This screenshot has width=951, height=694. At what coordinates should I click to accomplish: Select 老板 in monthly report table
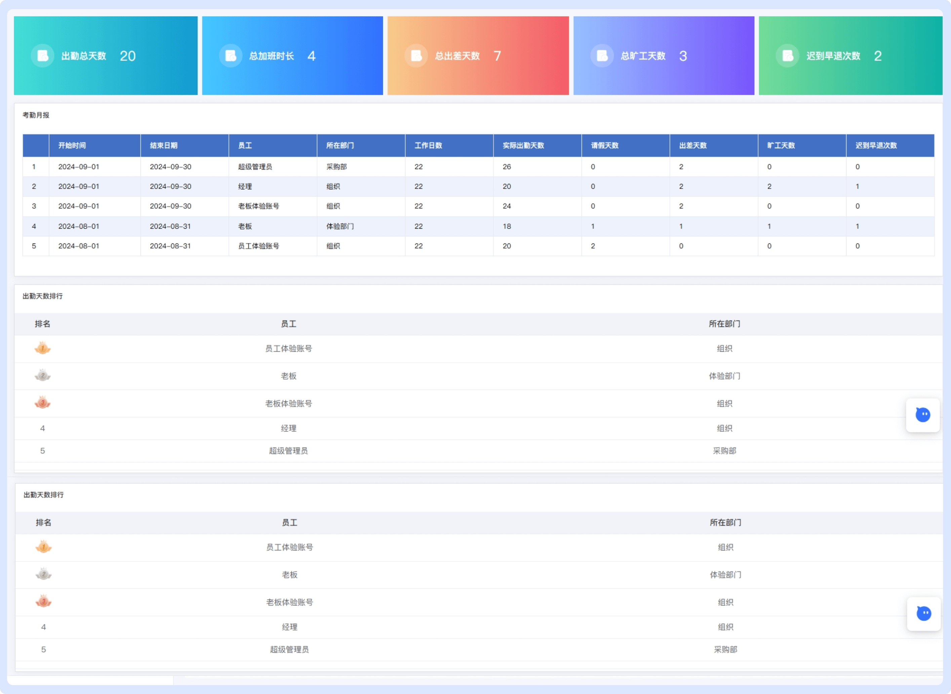point(245,226)
